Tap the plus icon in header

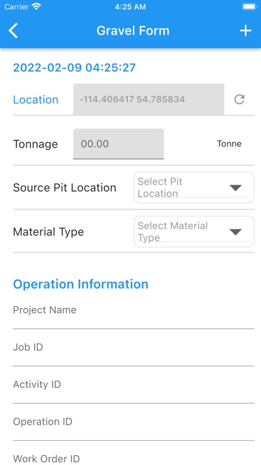coord(246,31)
